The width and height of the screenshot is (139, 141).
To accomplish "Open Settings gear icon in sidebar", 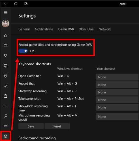I will (x=6, y=136).
